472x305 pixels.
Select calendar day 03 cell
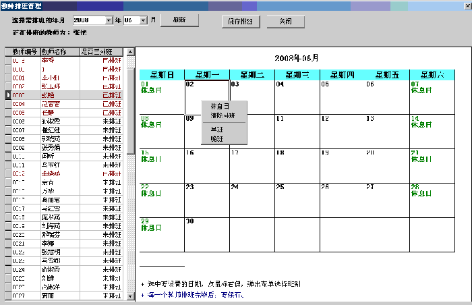252,97
